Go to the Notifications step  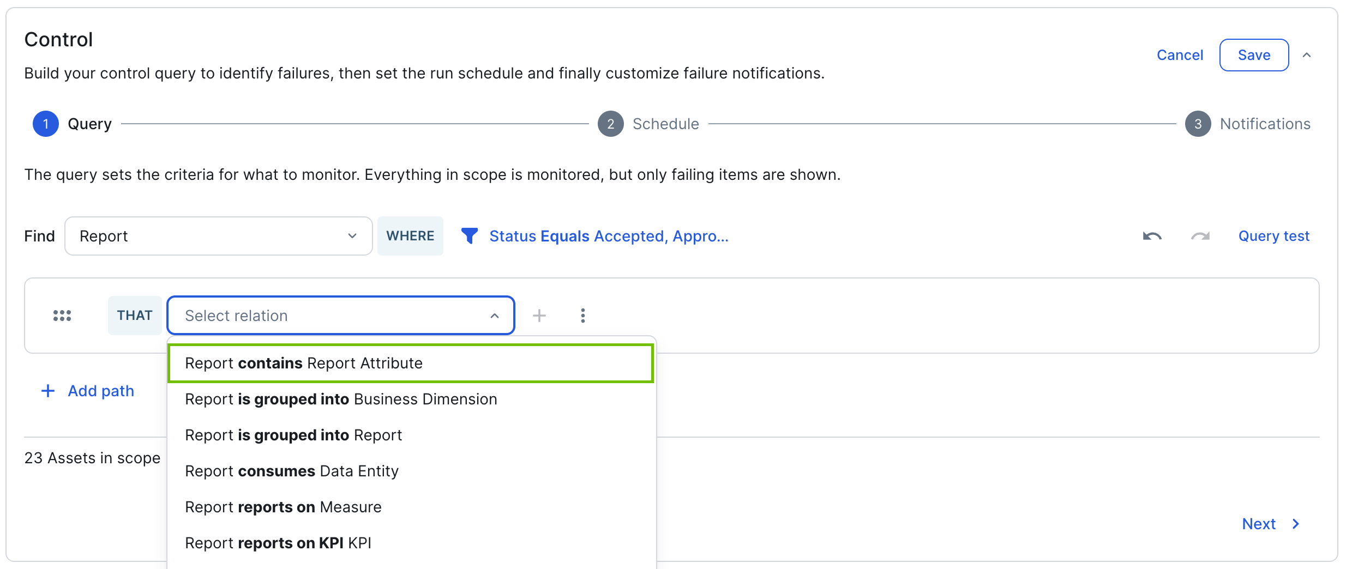tap(1248, 124)
